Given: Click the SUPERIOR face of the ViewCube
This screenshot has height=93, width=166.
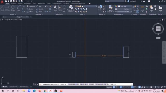Looking at the screenshot, I should click(158, 29).
